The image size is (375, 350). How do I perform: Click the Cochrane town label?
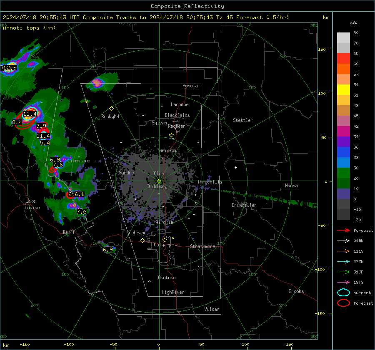point(136,233)
